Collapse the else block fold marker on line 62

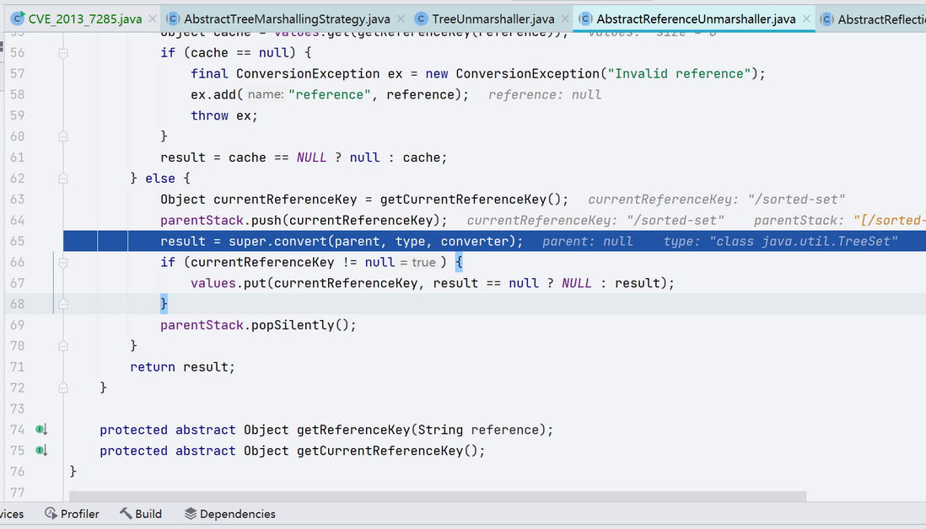coord(63,179)
